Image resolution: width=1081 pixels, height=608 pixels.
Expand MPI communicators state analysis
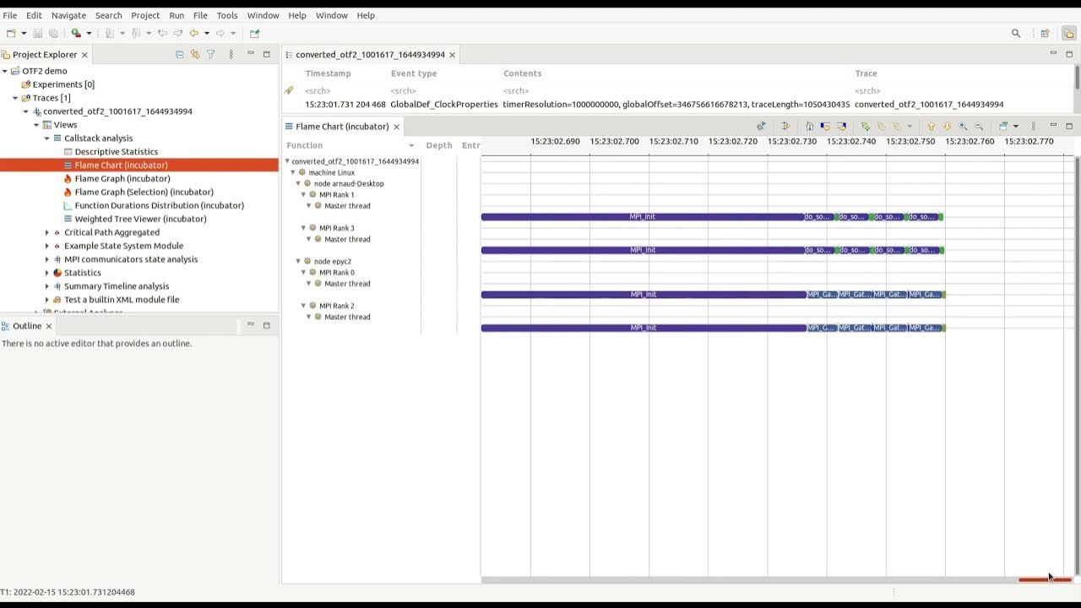[47, 259]
